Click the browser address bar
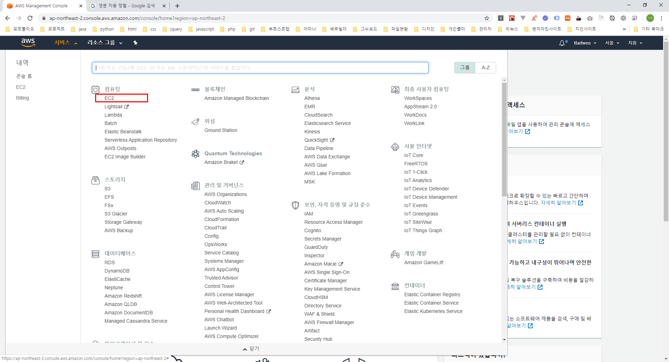 click(265, 18)
